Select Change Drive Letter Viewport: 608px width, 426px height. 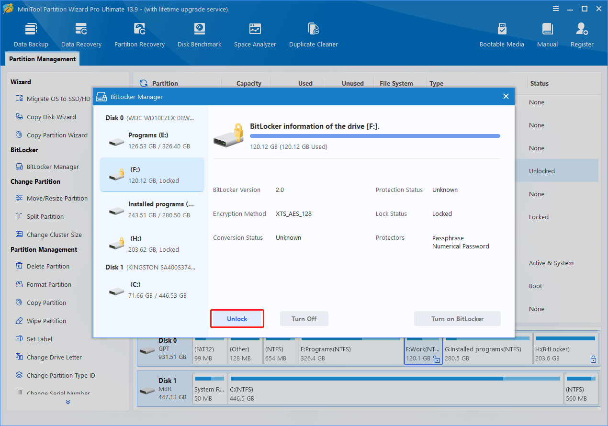pyautogui.click(x=48, y=357)
